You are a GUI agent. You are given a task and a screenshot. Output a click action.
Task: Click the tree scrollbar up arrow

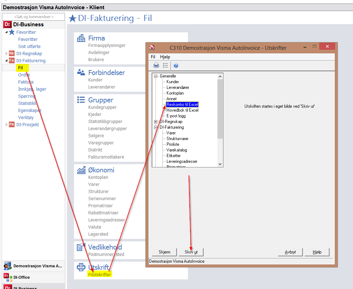(x=220, y=76)
